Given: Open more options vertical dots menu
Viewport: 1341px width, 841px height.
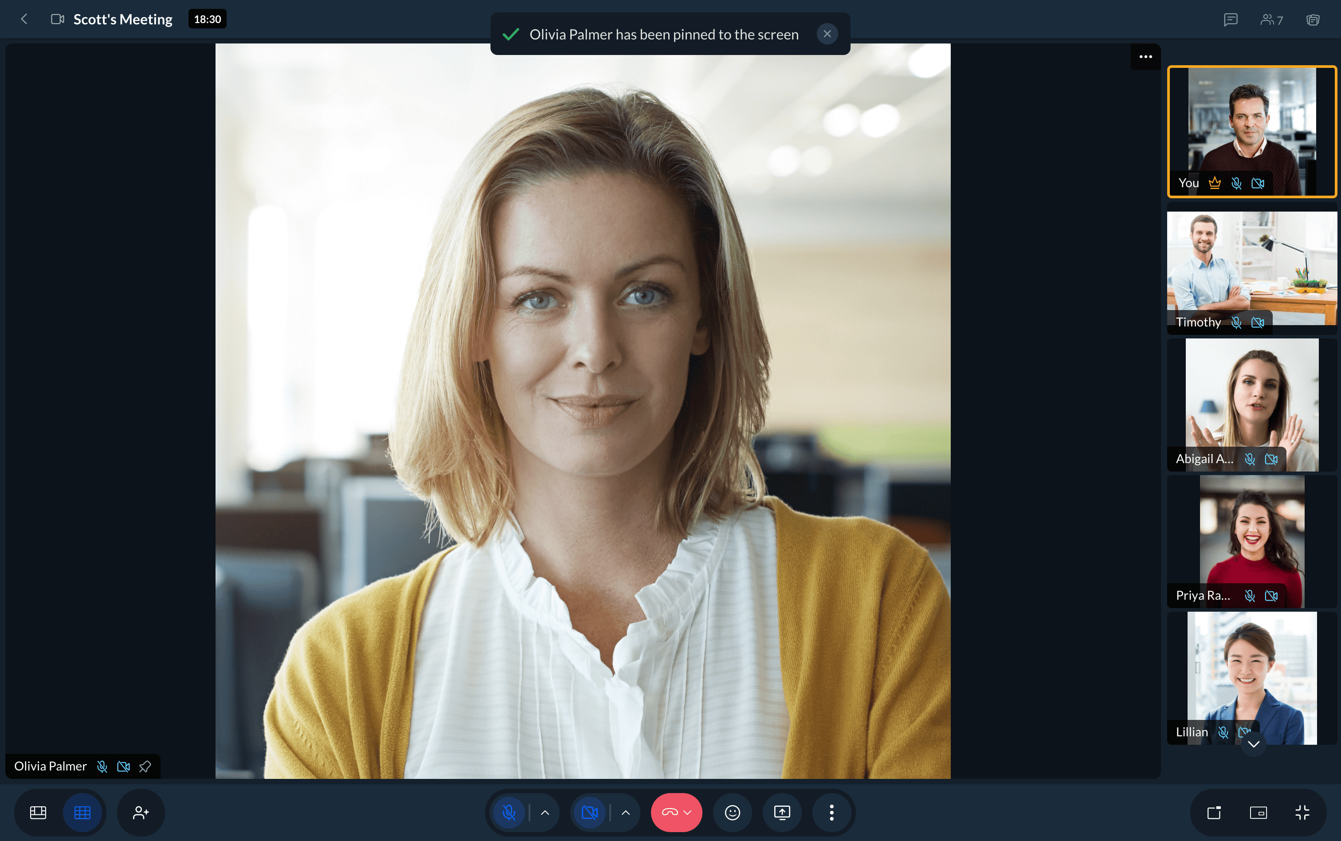Looking at the screenshot, I should click(x=831, y=813).
